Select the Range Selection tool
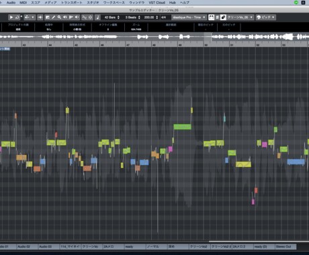Viewport: 309px width, 255px height. (x=48, y=17)
